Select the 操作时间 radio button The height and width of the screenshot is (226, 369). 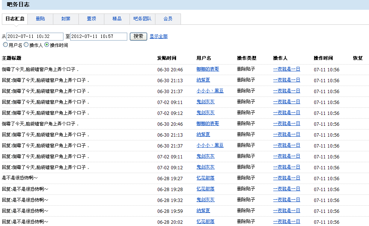pyautogui.click(x=47, y=45)
